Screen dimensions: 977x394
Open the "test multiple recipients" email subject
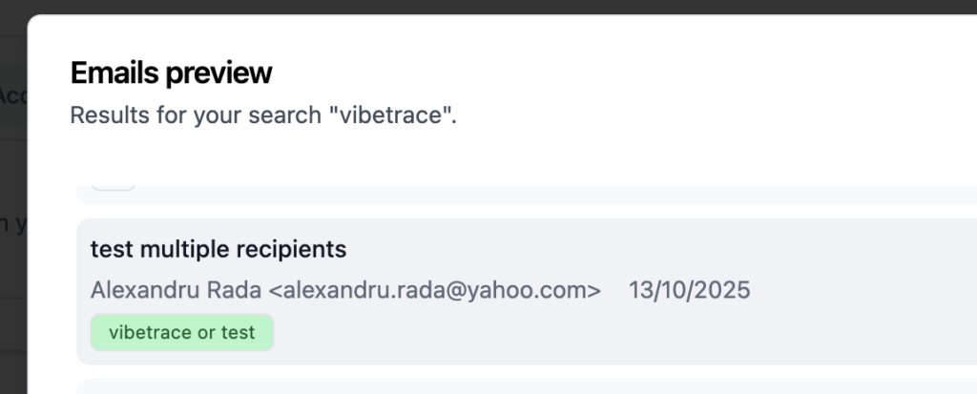coord(218,250)
